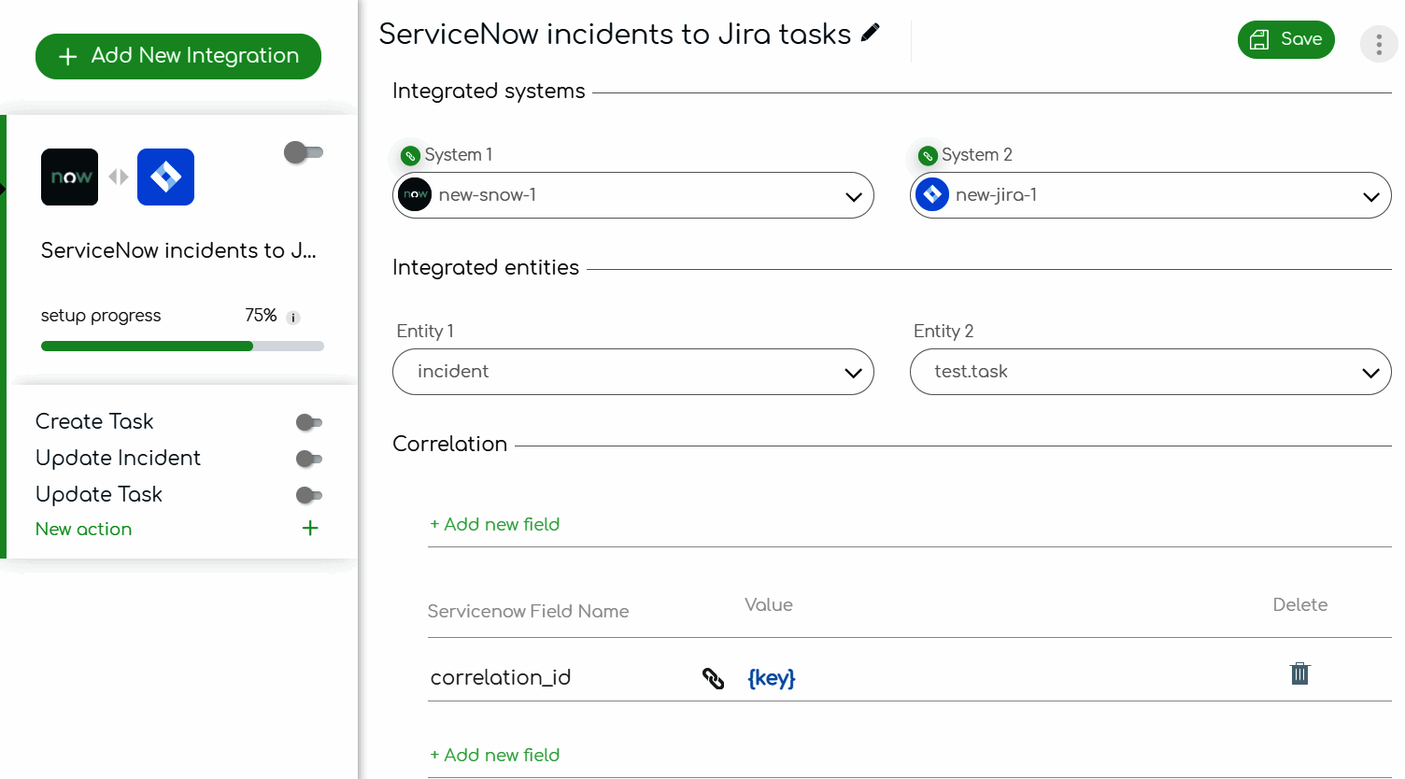Click the pencil icon to edit integration title

[x=870, y=33]
